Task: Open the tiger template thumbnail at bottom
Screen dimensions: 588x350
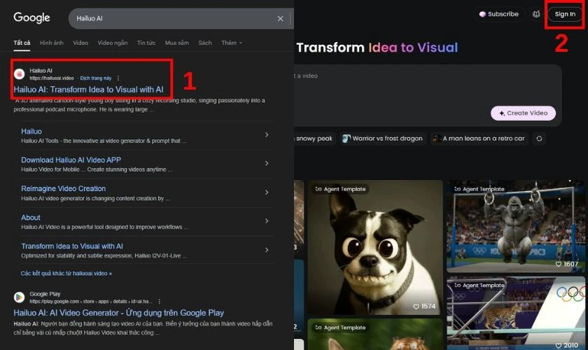Action: (x=375, y=335)
